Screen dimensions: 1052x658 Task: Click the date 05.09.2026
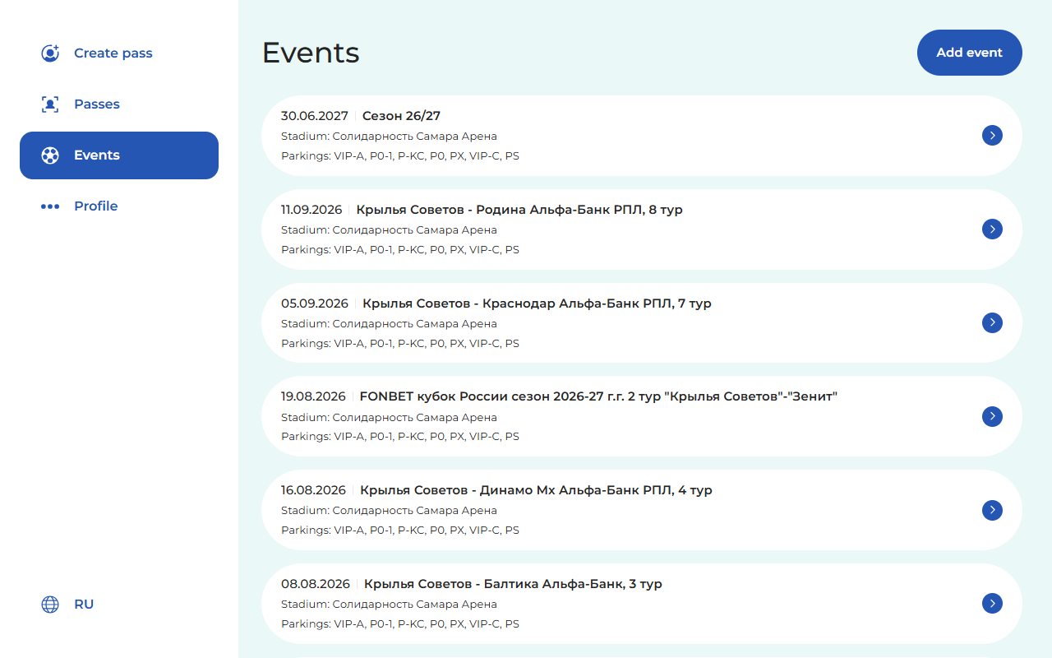(x=315, y=304)
